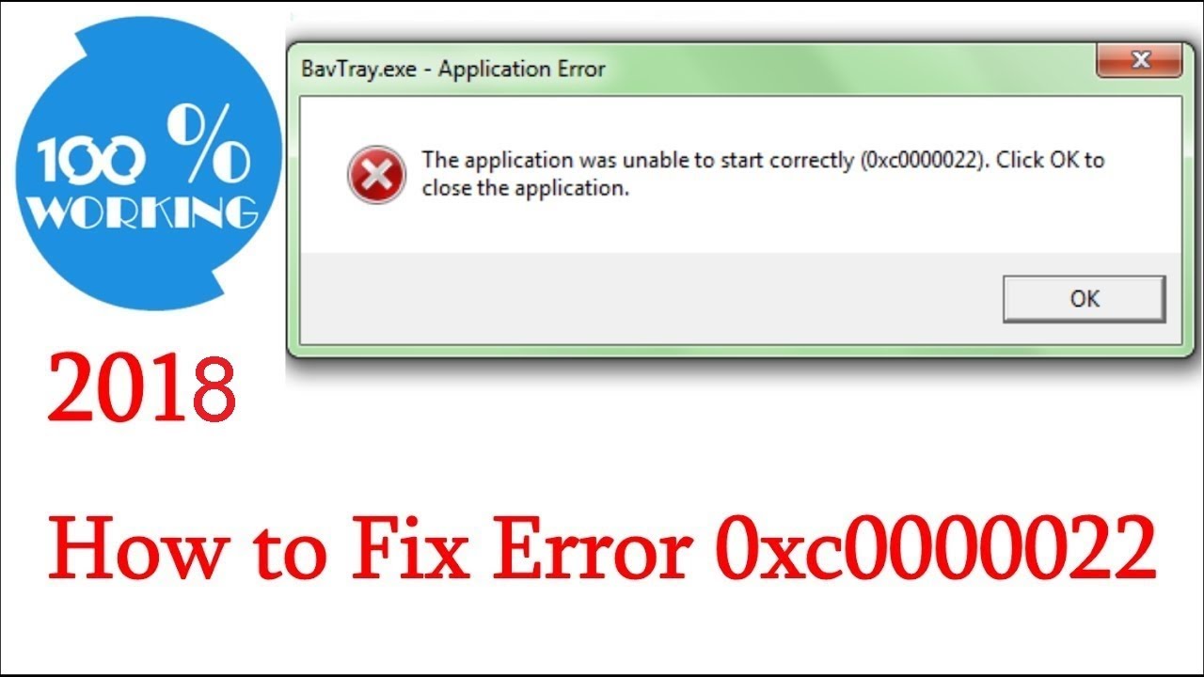
Task: Click the gray footer area left of OK
Action: click(x=649, y=299)
